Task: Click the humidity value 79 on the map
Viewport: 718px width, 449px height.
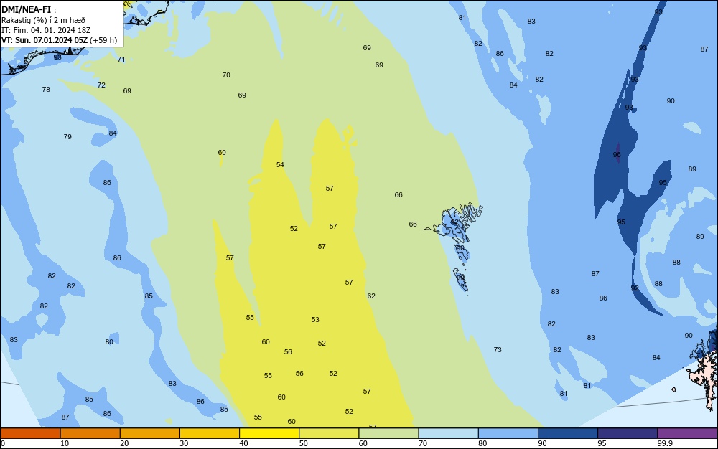Action: 67,137
